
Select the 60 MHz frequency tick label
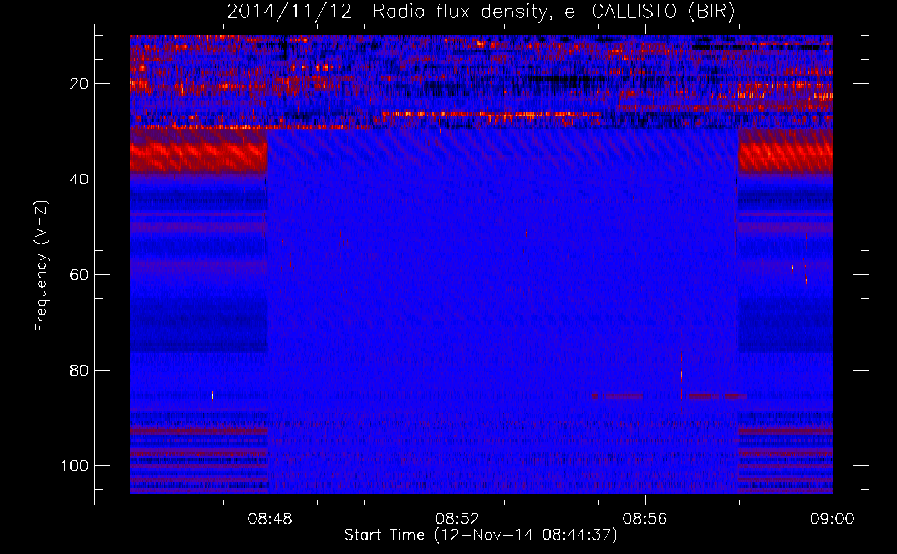click(x=79, y=275)
